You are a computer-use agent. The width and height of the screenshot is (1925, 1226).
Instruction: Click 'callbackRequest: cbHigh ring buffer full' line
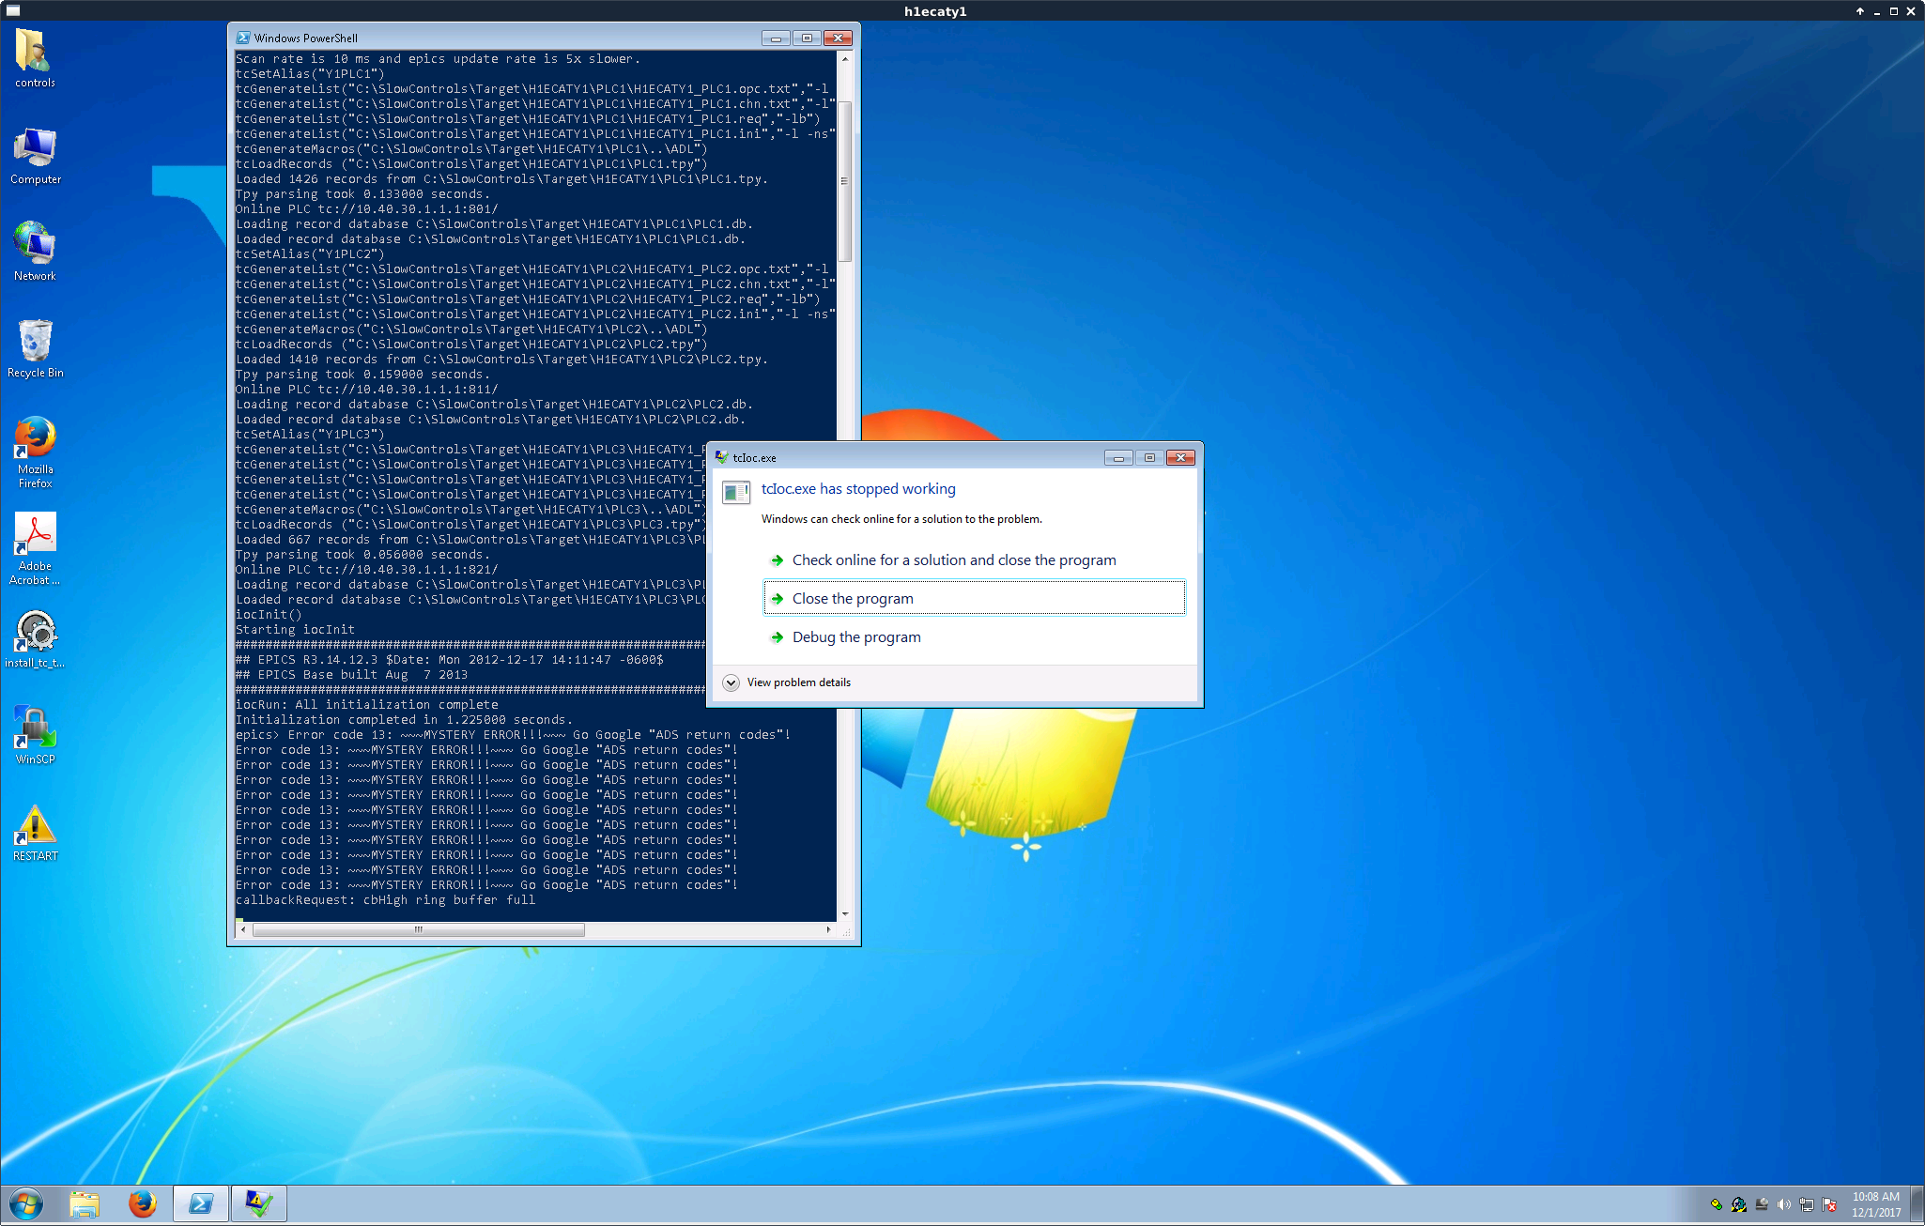[385, 899]
